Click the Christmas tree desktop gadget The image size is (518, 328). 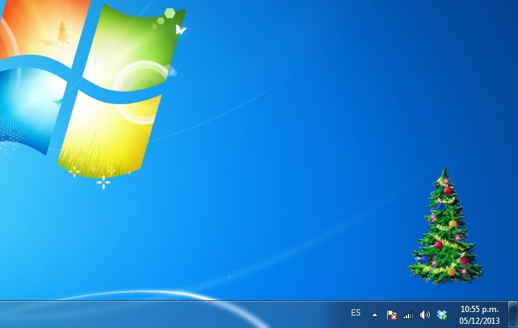pos(445,225)
